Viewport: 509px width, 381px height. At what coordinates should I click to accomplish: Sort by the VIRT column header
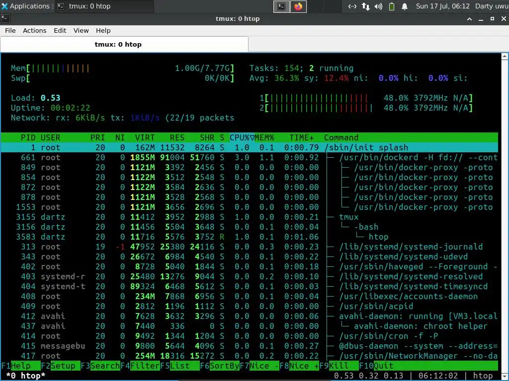pos(145,137)
